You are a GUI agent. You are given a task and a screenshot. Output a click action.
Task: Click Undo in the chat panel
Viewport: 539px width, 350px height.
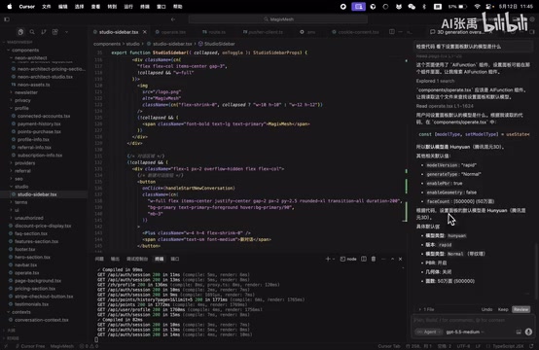(486, 309)
